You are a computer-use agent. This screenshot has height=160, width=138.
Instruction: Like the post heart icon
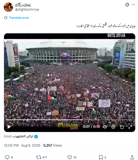(70, 157)
